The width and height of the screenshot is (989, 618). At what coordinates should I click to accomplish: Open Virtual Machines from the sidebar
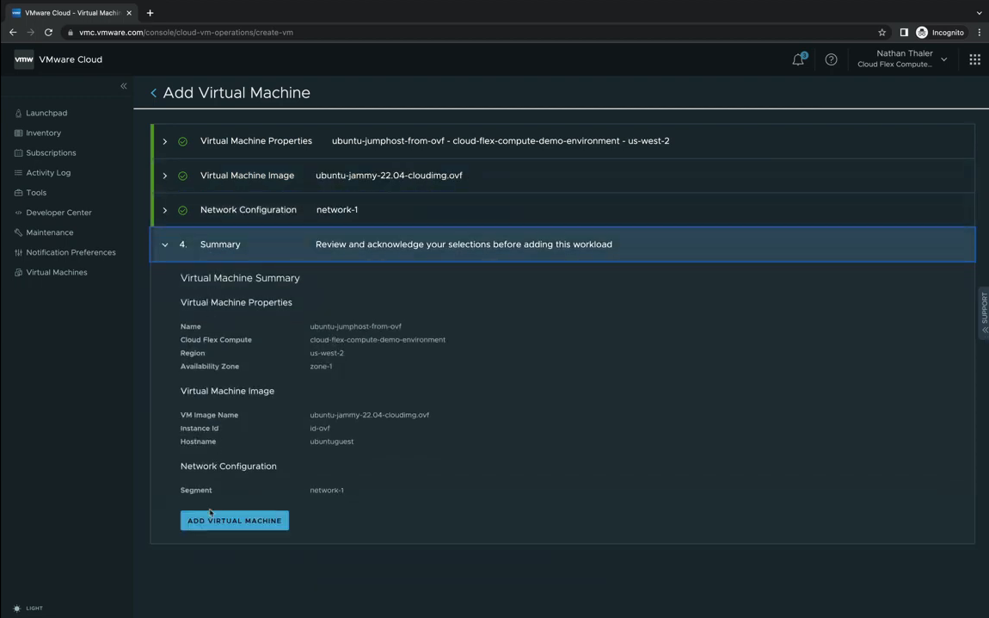[x=57, y=273]
